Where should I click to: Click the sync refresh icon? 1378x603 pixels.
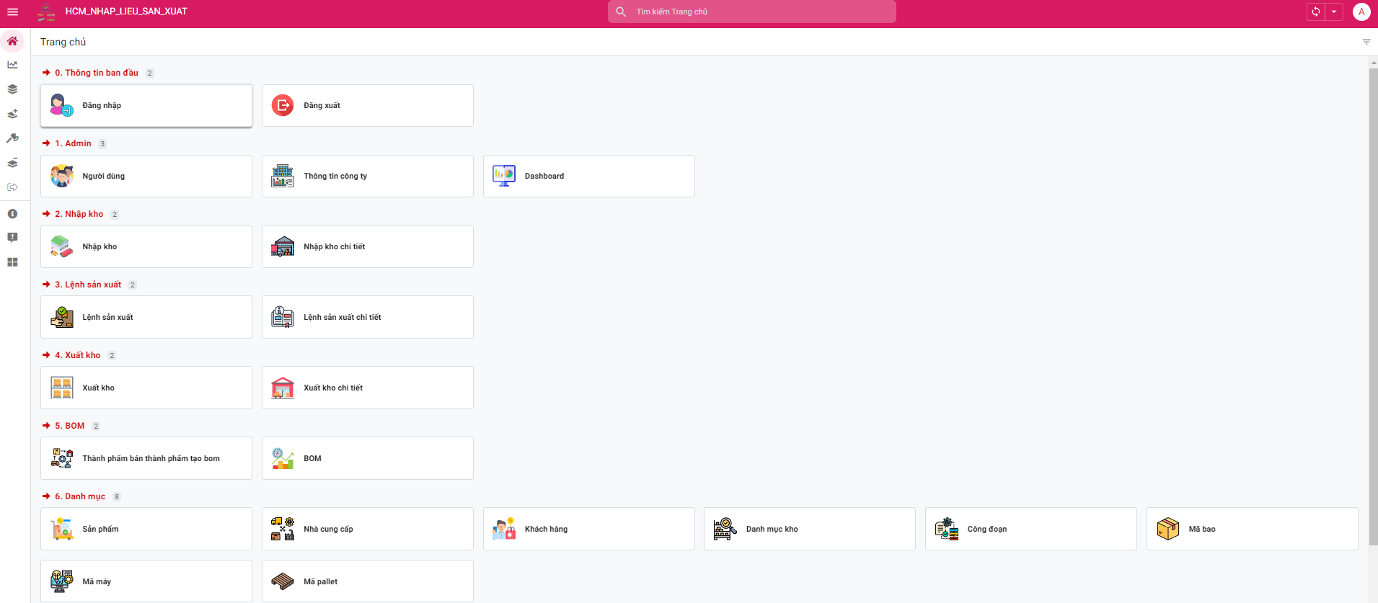pyautogui.click(x=1316, y=12)
